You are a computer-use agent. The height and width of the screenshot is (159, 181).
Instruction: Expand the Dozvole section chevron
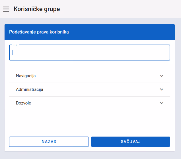[x=161, y=103]
